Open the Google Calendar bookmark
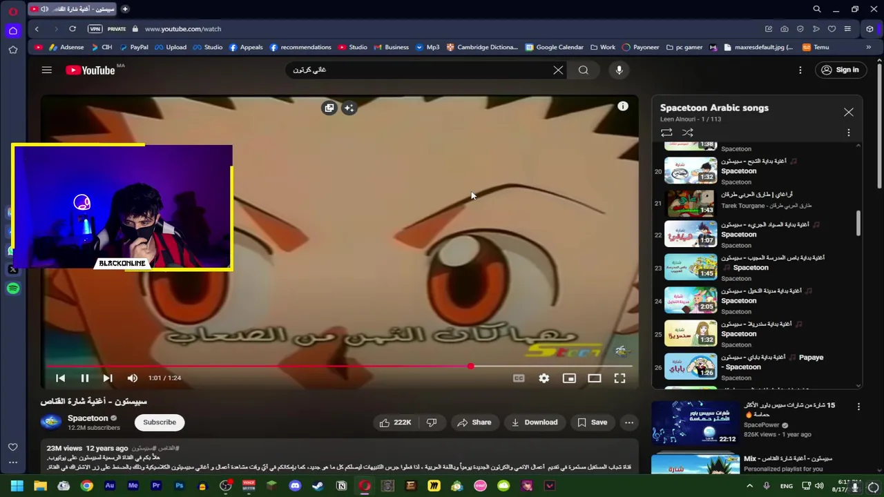The width and height of the screenshot is (884, 497). [x=554, y=47]
